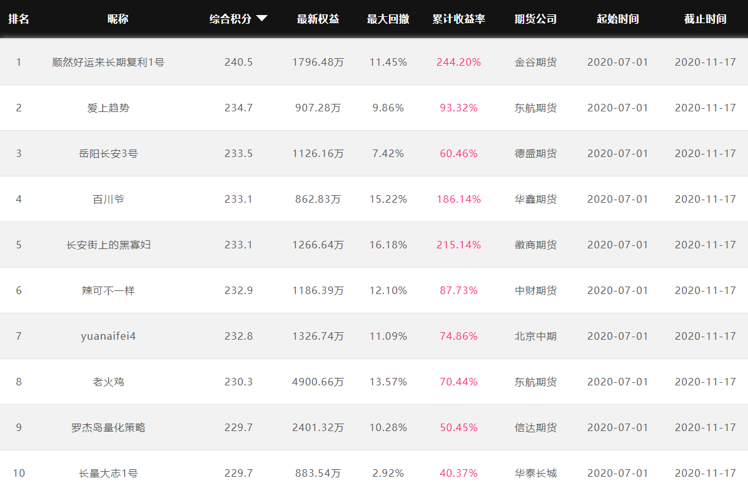Screen dimensions: 748x493
Task: Select company 信达期货
Action: [535, 427]
